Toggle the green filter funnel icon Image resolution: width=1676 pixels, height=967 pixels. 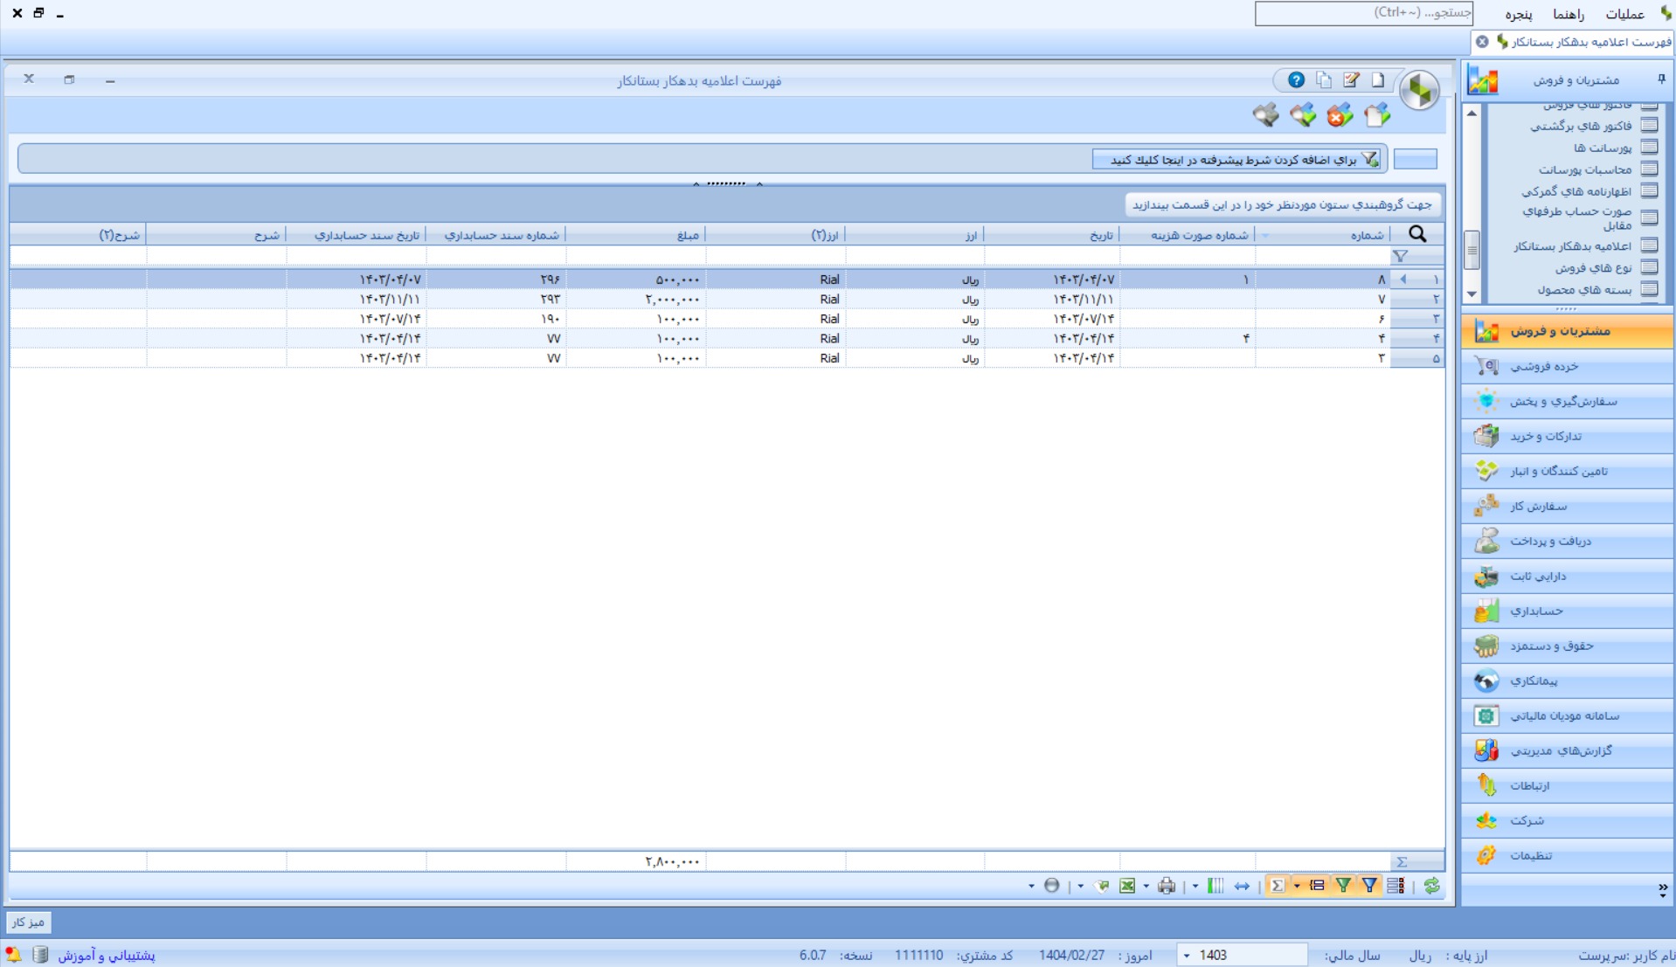pyautogui.click(x=1343, y=886)
